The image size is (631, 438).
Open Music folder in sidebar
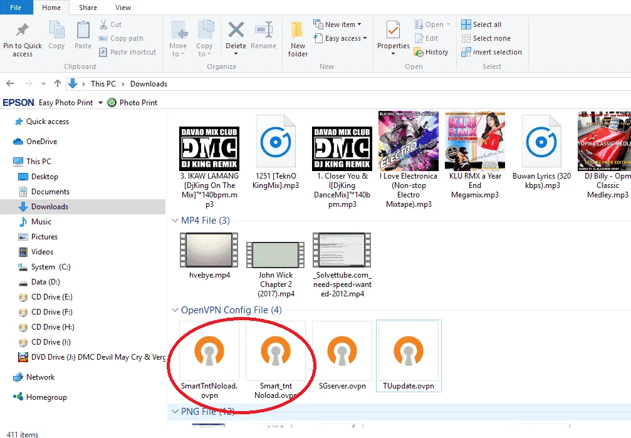pos(34,222)
